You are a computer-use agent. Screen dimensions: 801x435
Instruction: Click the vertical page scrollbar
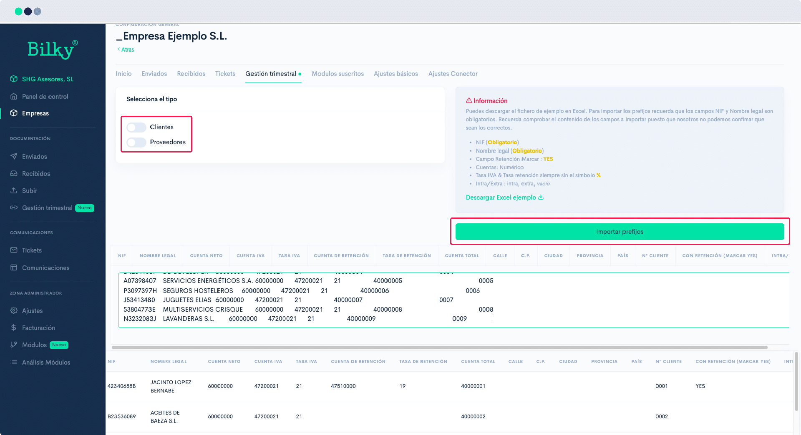(x=796, y=381)
